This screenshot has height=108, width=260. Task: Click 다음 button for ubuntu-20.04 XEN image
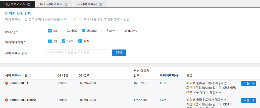[248, 83]
